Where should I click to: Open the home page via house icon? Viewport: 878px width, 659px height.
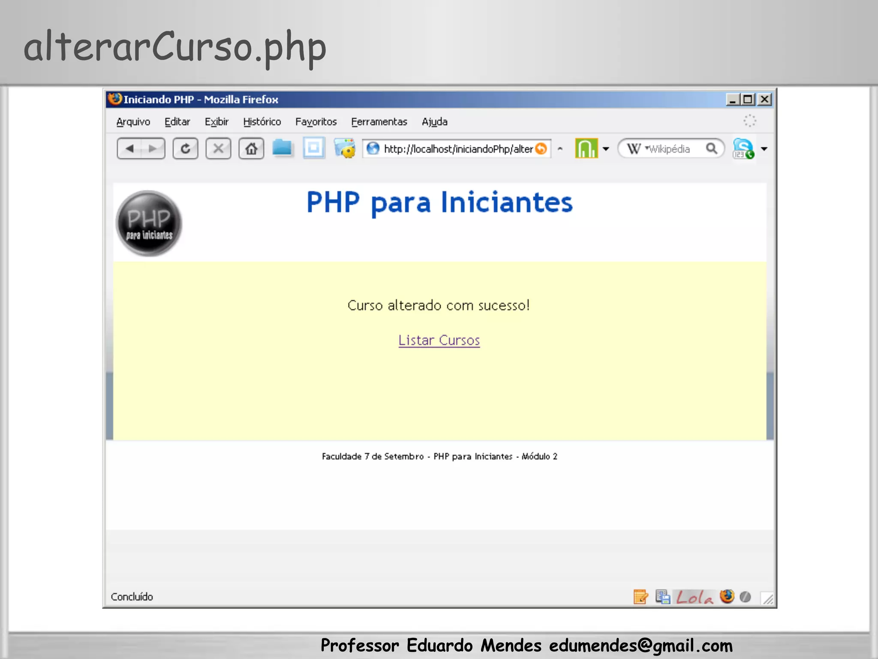251,149
